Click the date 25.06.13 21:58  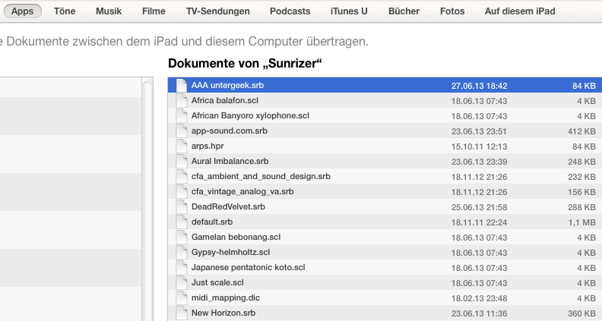479,207
